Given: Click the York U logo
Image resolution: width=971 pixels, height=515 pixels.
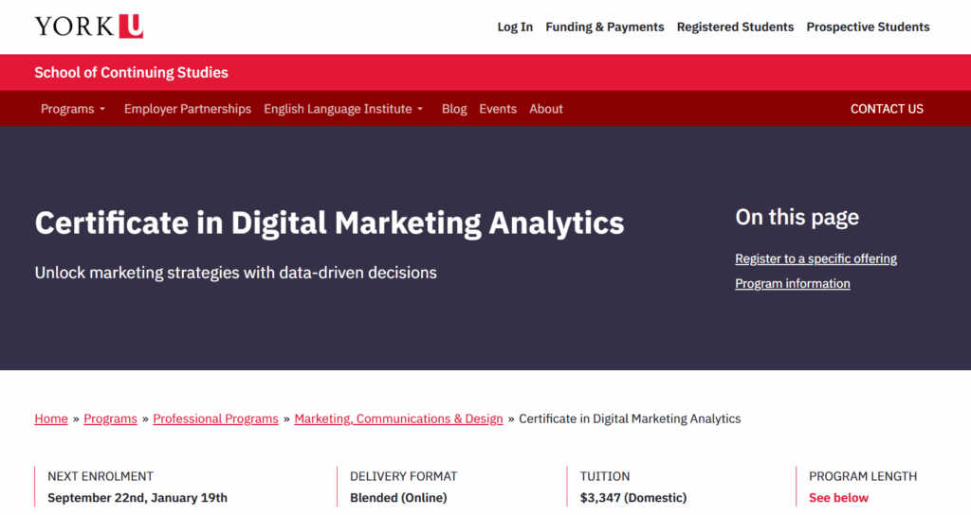Looking at the screenshot, I should pos(88,27).
